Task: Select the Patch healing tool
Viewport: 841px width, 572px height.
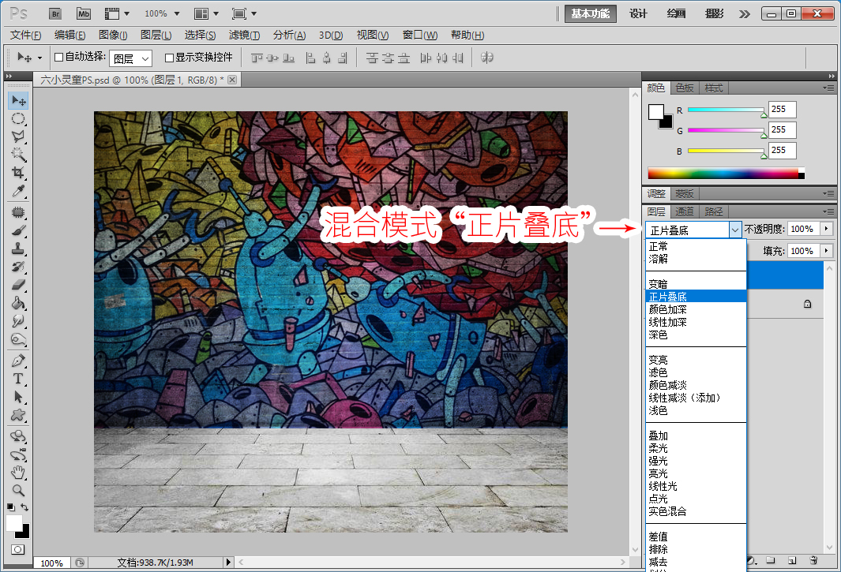Action: click(18, 212)
